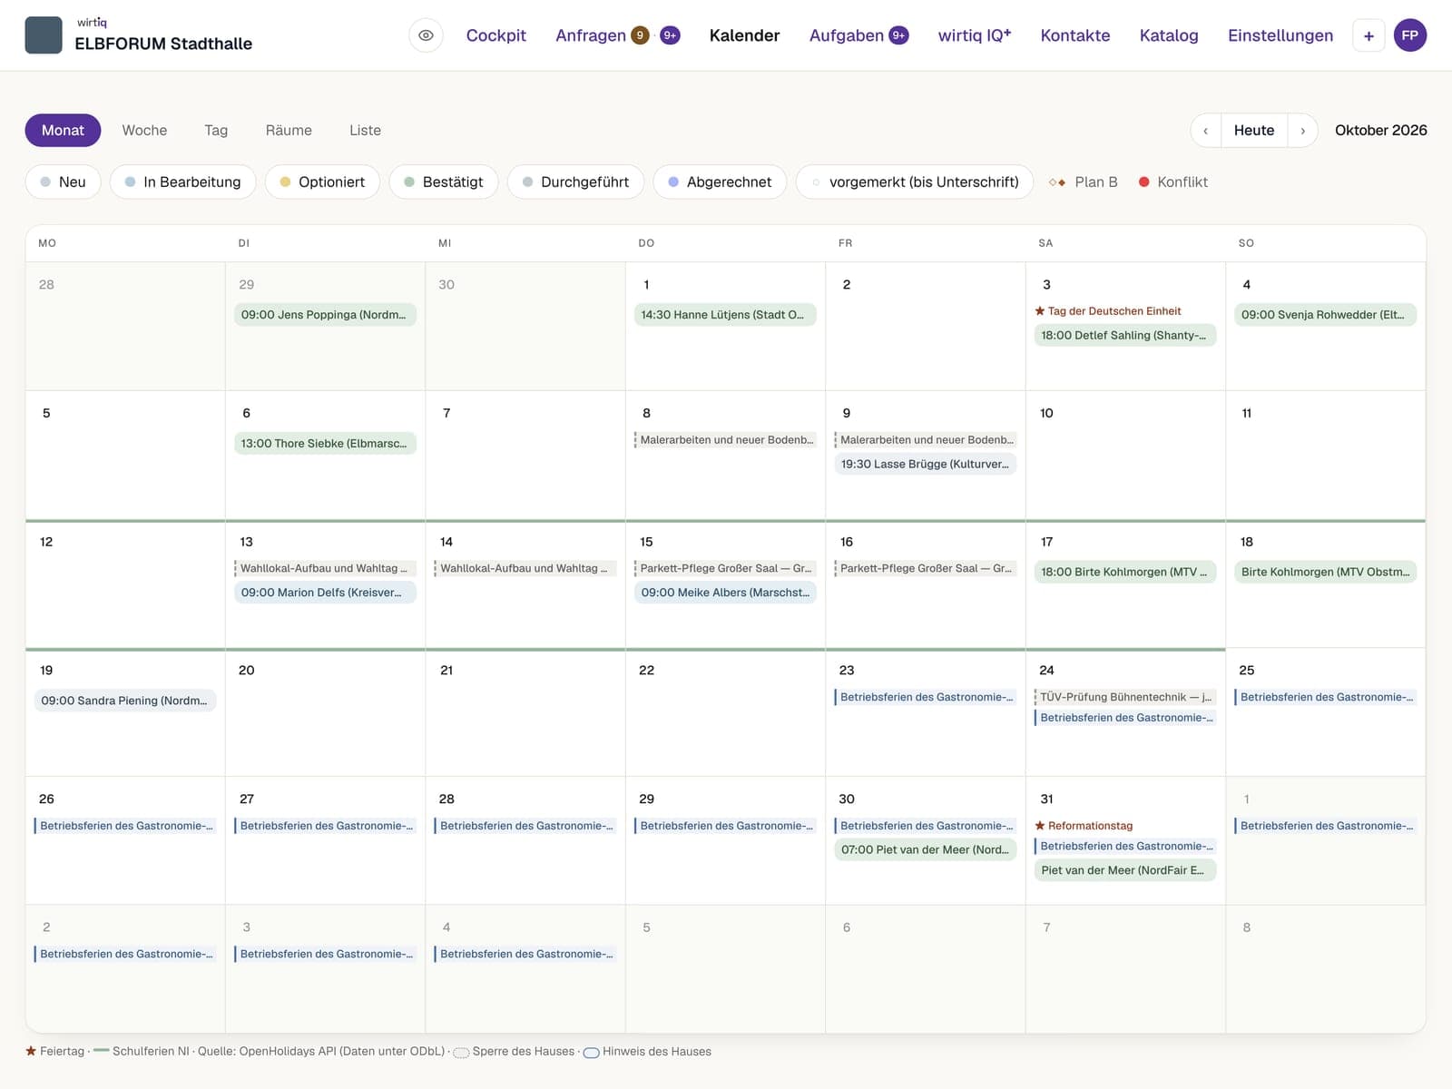Toggle vorgemerkt (bis Unterschrift) filter
Viewport: 1452px width, 1089px height.
914,181
